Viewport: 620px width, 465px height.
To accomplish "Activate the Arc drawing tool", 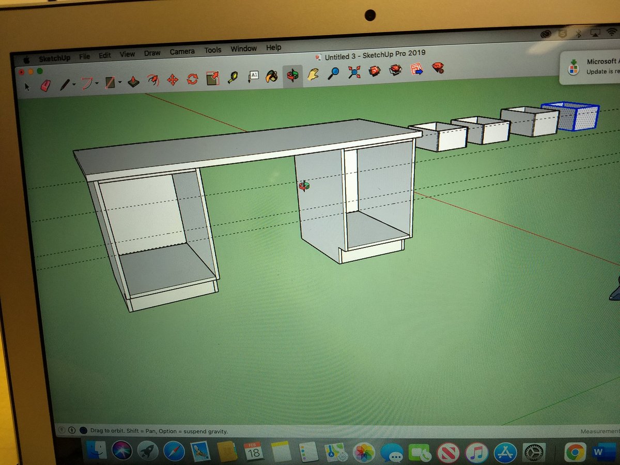I will (x=86, y=83).
